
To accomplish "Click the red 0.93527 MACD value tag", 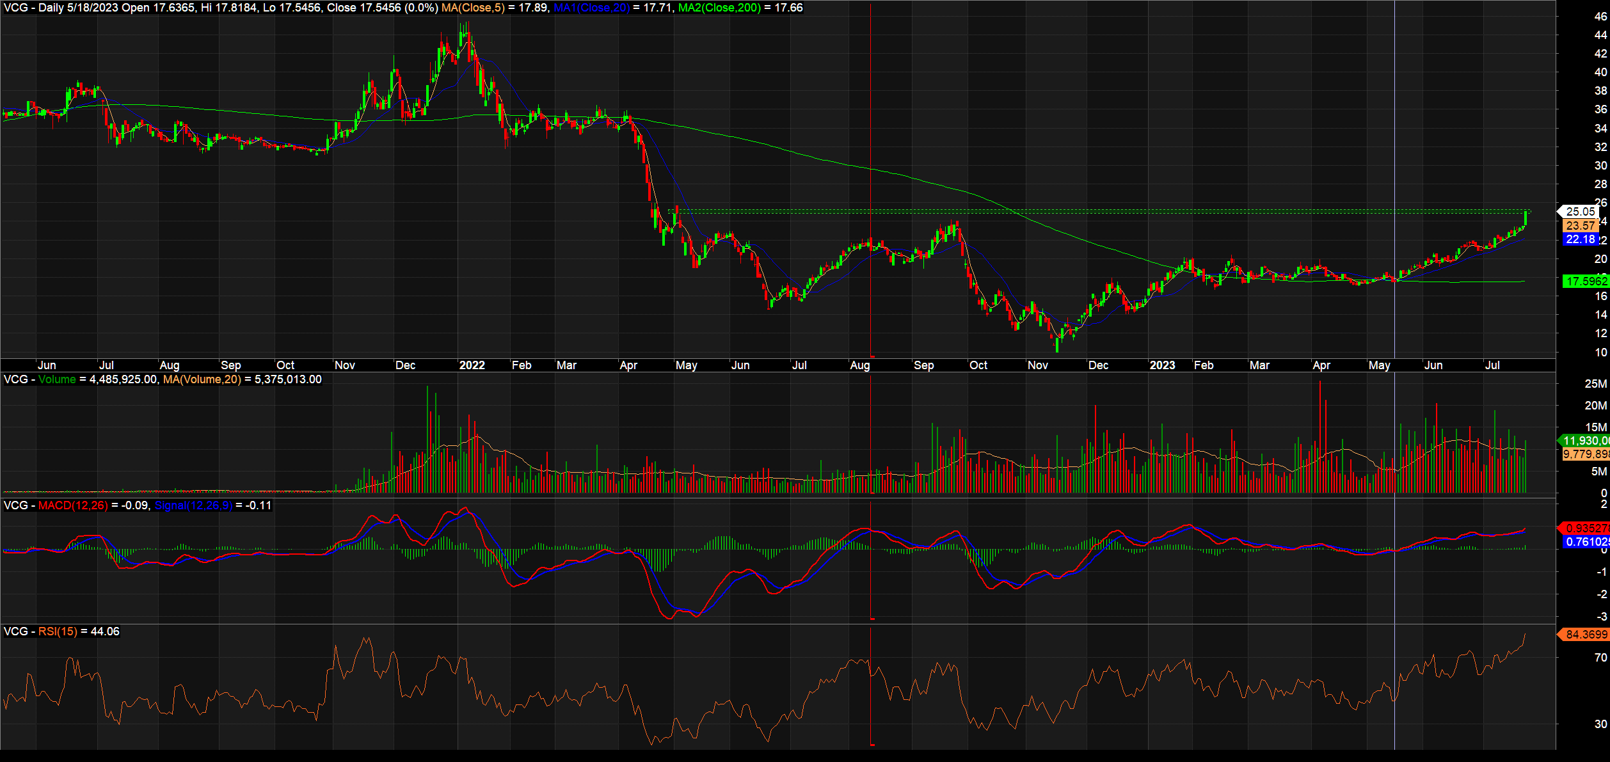I will click(x=1586, y=528).
